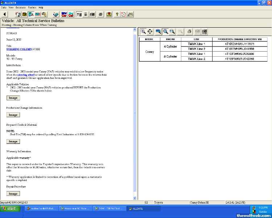Click the main toolbar print icon

[x=100, y=14]
